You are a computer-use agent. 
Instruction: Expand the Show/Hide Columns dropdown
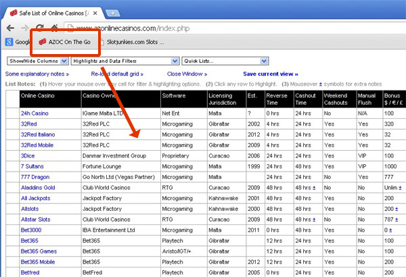37,61
